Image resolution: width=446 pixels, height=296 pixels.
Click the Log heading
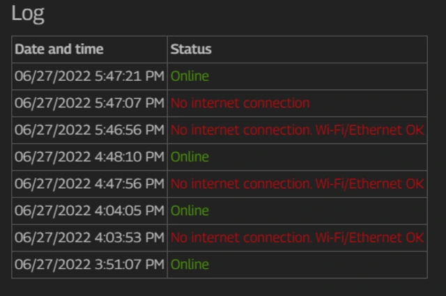click(28, 14)
